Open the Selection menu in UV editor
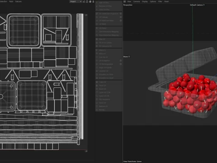The image size is (217, 163). coord(4,1)
